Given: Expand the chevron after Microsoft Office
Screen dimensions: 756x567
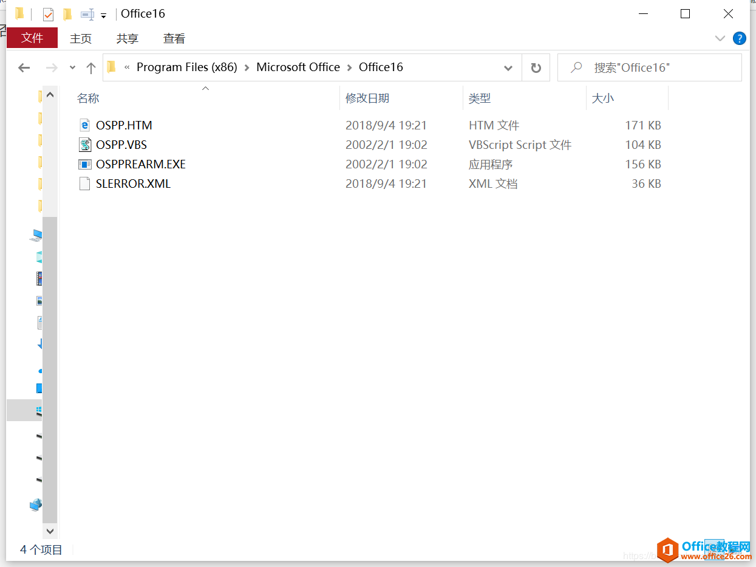Looking at the screenshot, I should pyautogui.click(x=349, y=67).
